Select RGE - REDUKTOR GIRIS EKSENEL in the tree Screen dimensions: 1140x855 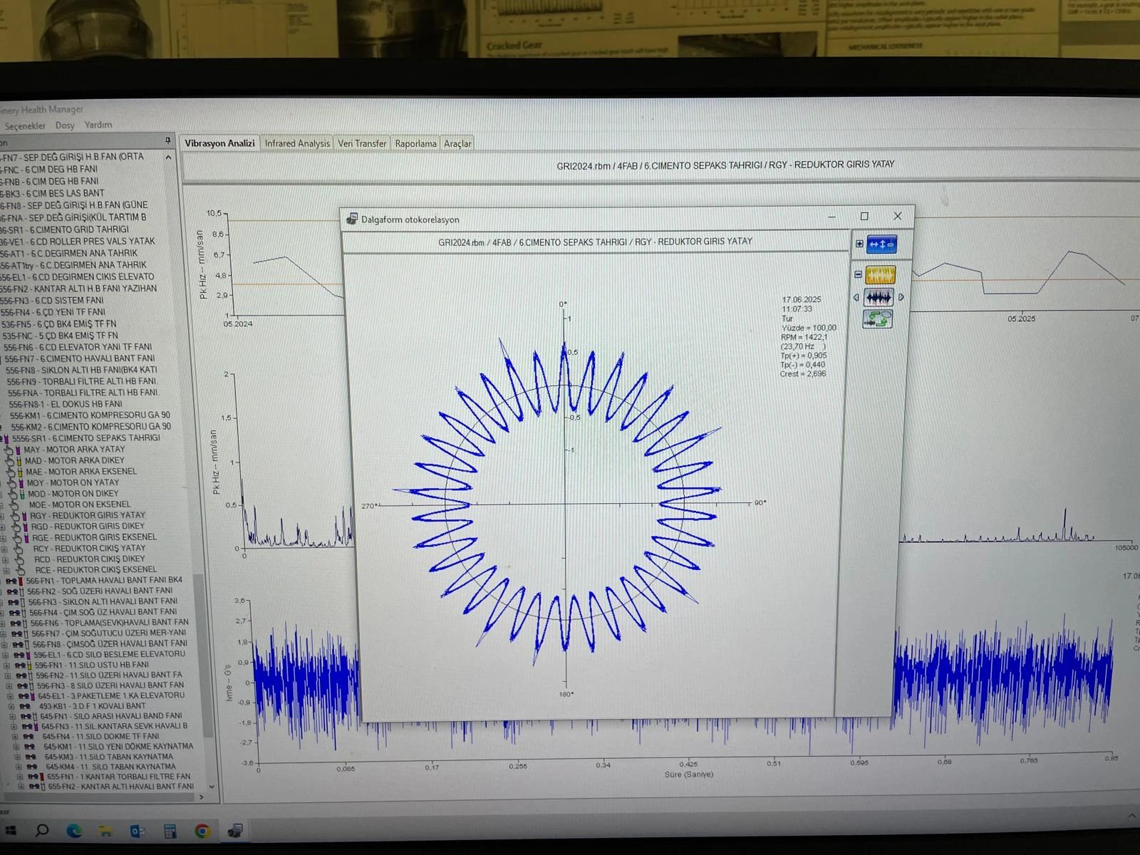pos(94,537)
